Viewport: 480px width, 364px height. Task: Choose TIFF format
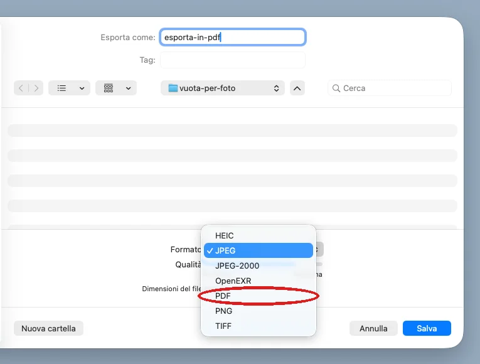259,326
